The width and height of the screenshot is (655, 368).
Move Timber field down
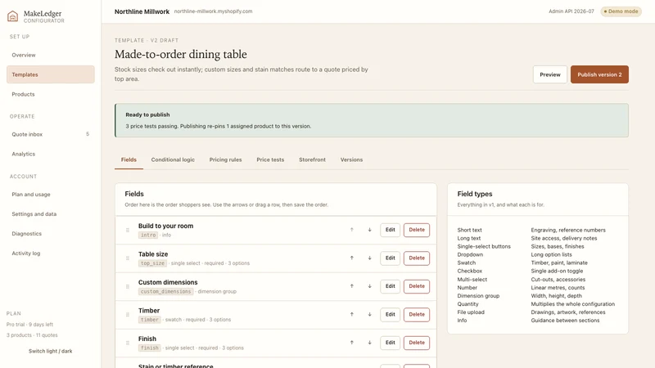pos(370,314)
